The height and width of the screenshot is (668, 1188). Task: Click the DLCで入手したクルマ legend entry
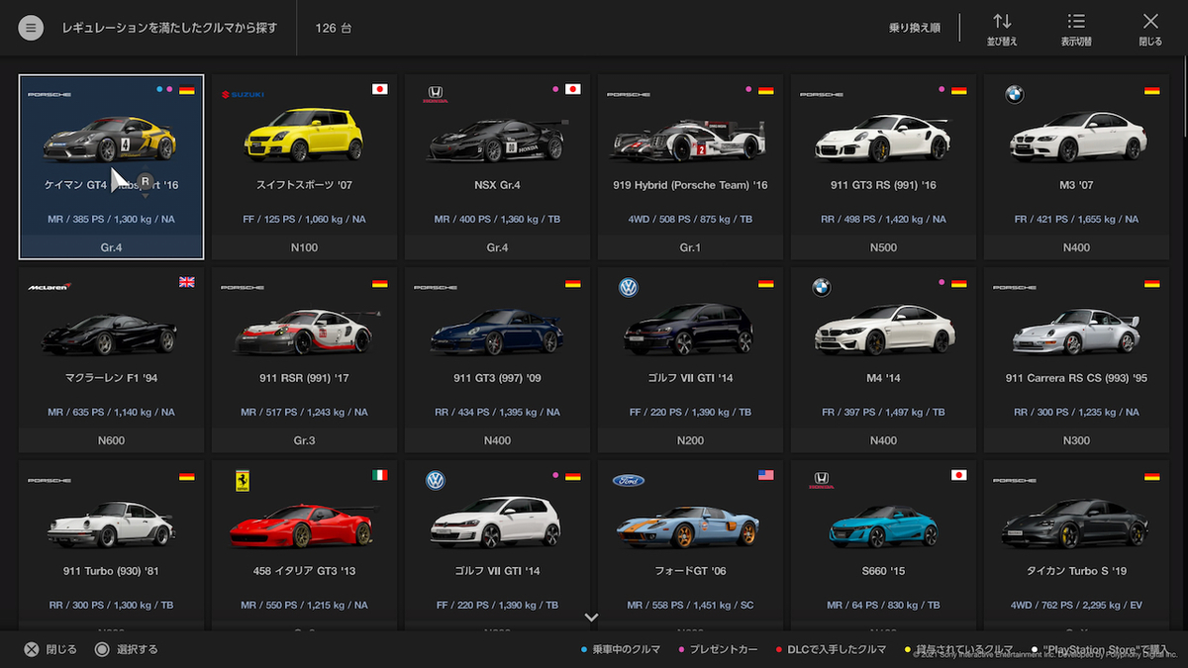click(832, 649)
